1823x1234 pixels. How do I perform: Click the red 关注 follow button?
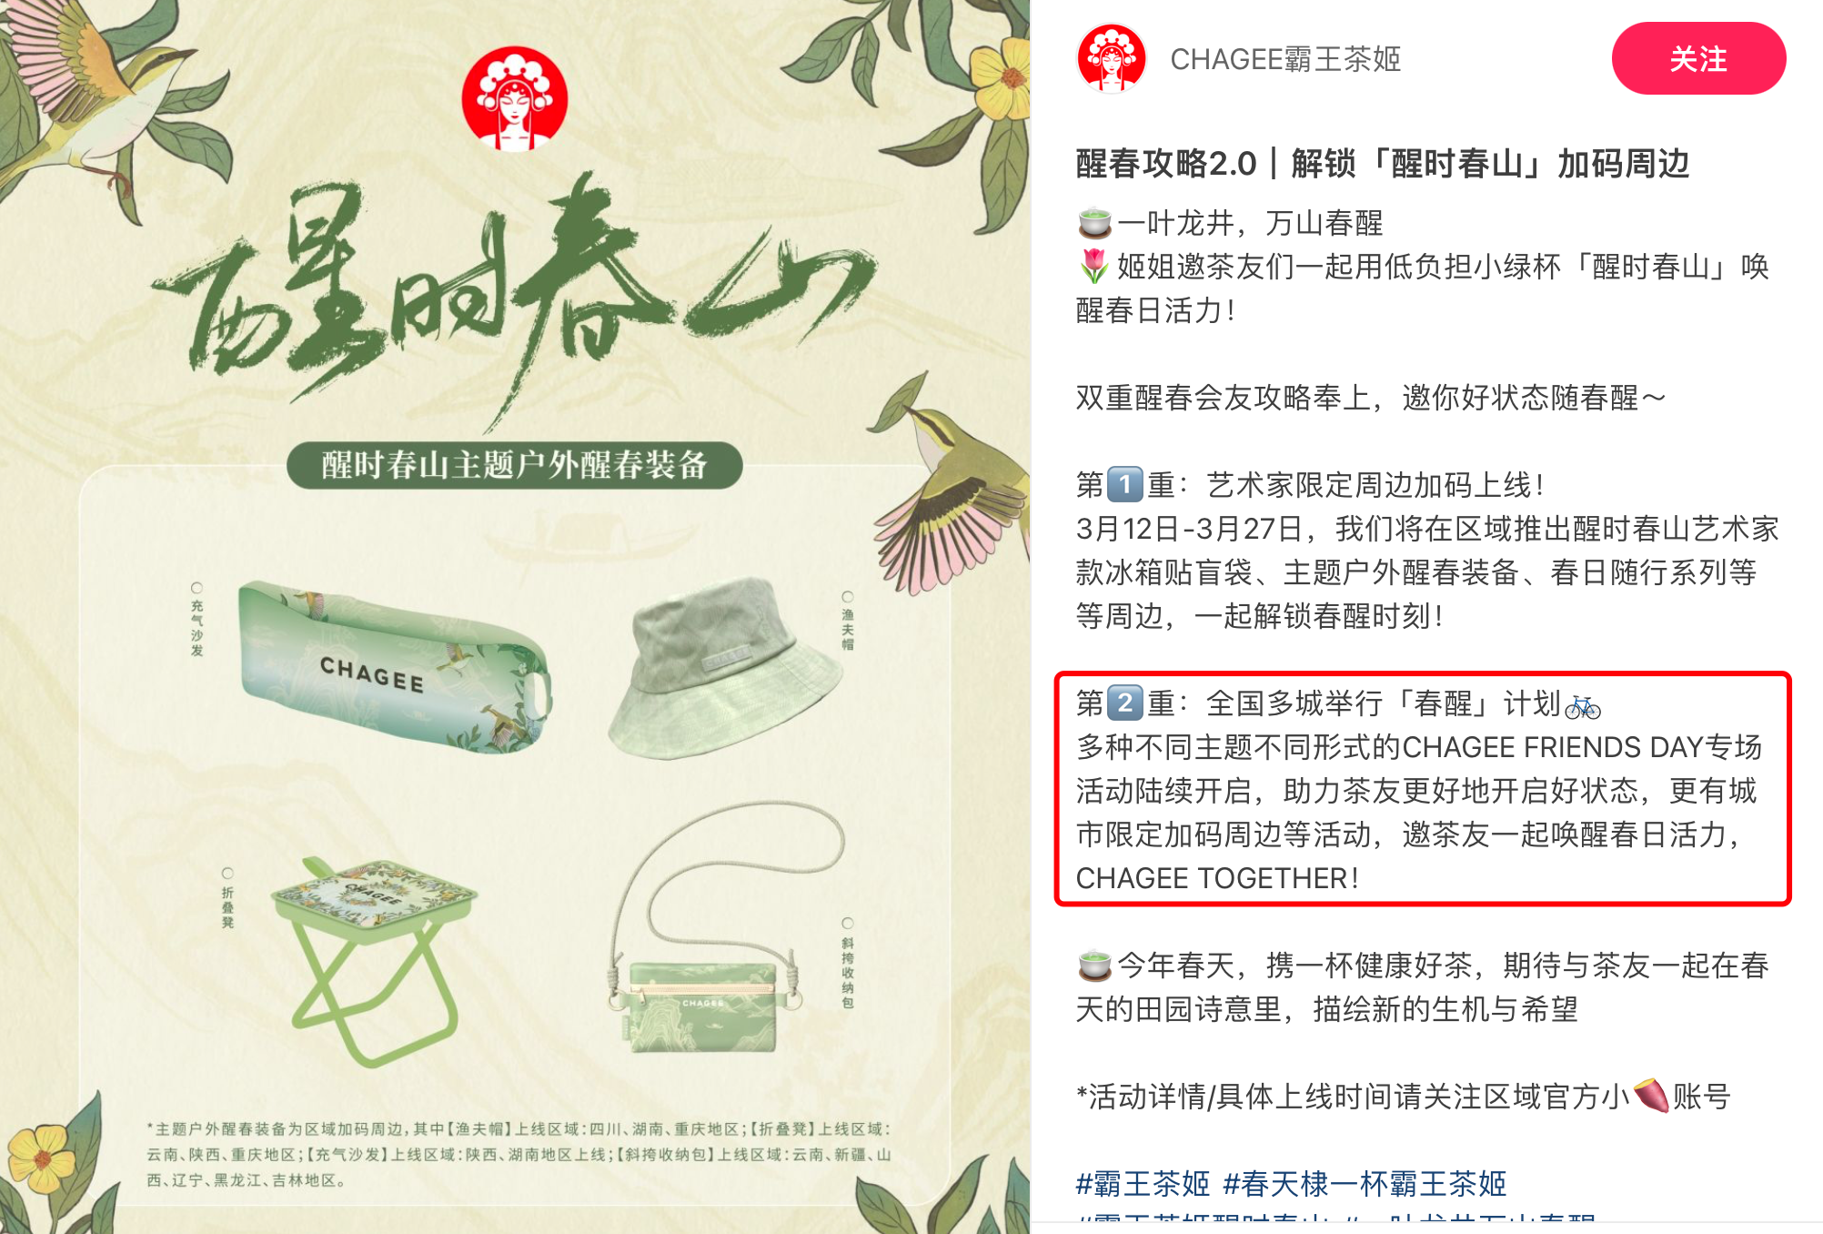pos(1698,59)
